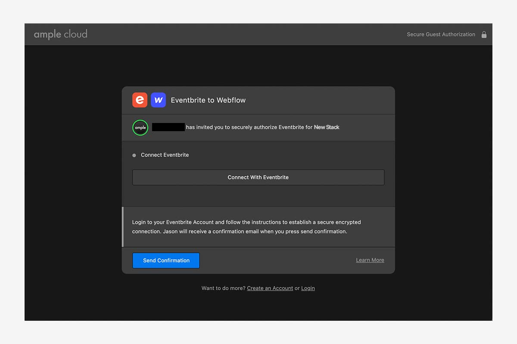Image resolution: width=517 pixels, height=344 pixels.
Task: Click the green-ringed ample avatar
Action: (x=140, y=127)
